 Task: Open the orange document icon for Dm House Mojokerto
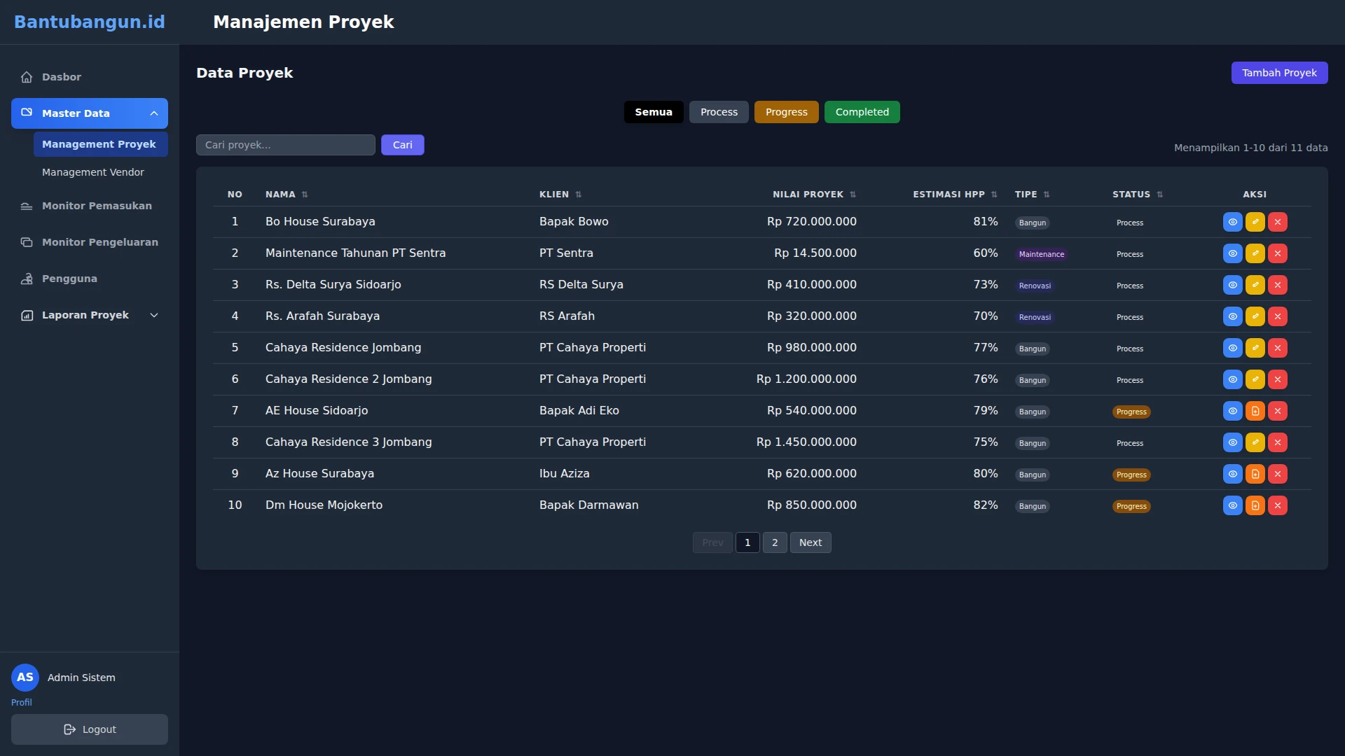pos(1255,505)
